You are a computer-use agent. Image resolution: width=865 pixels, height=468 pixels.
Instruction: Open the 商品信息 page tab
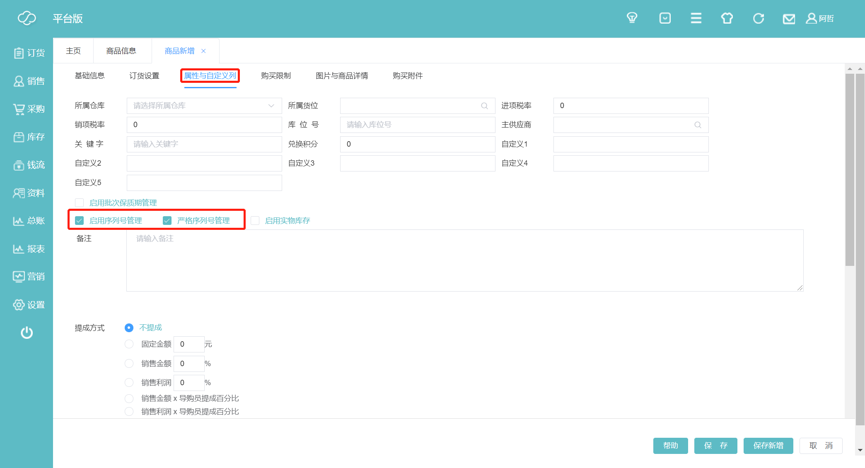click(121, 51)
